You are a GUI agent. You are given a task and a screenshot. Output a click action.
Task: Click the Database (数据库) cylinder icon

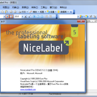(58, 12)
